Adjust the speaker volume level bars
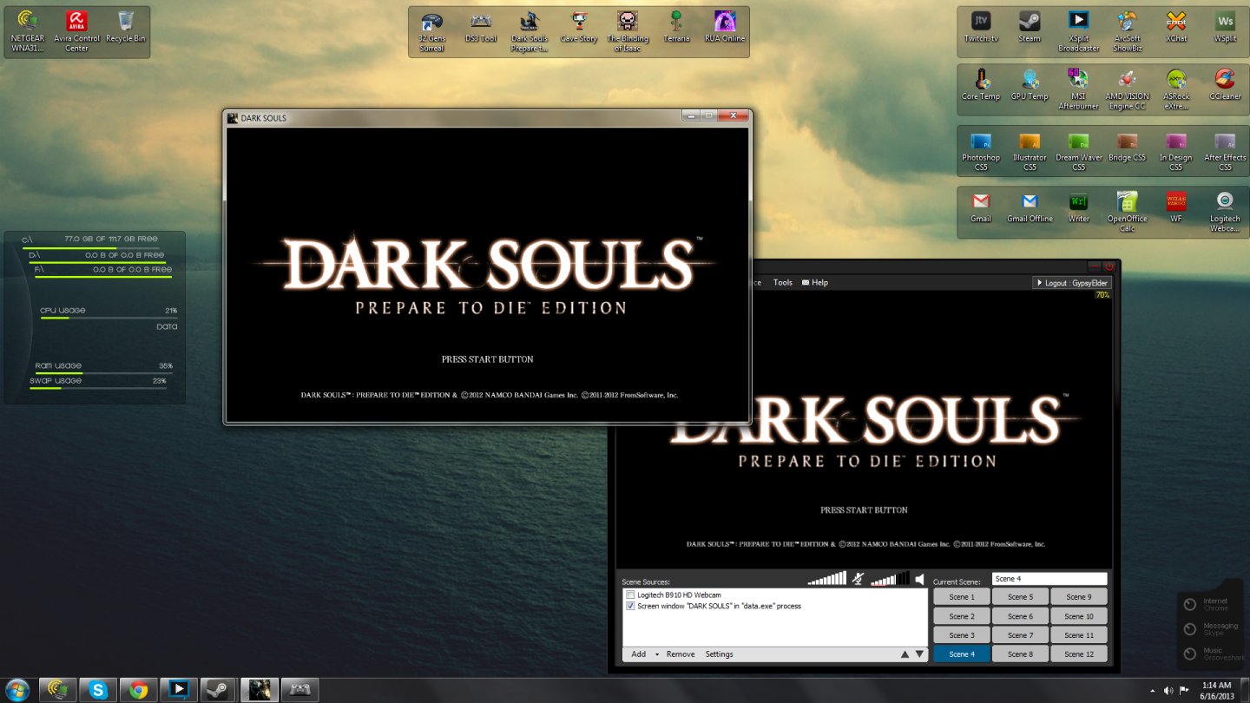Image resolution: width=1250 pixels, height=703 pixels. (891, 579)
